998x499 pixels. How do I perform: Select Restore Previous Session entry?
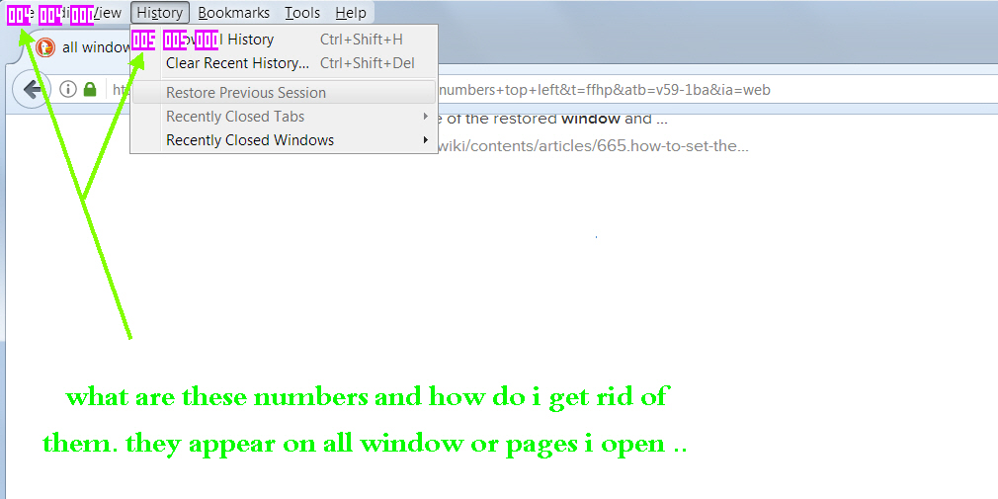284,92
